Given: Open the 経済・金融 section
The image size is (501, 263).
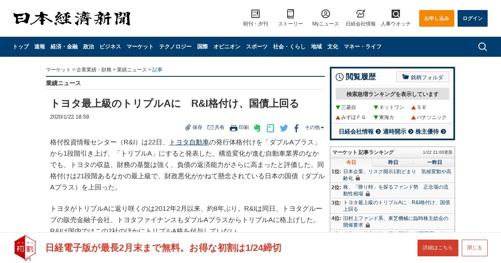Looking at the screenshot, I should [x=64, y=47].
